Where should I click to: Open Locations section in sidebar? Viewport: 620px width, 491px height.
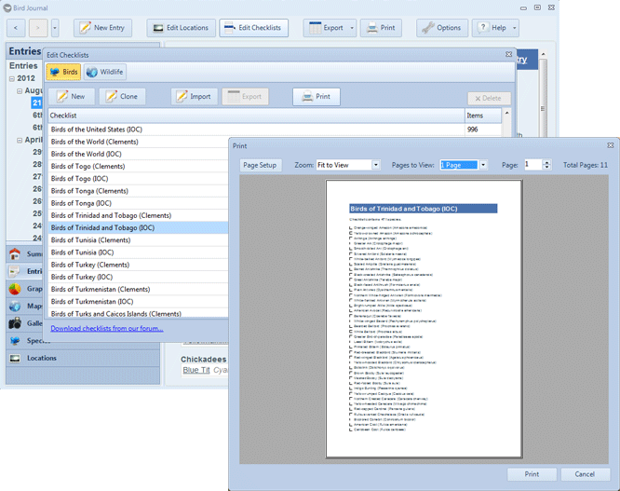[x=83, y=358]
